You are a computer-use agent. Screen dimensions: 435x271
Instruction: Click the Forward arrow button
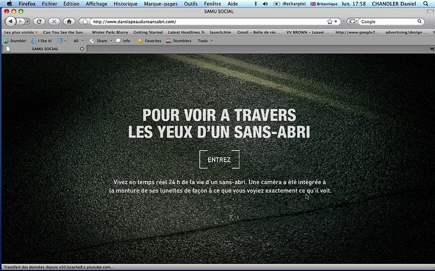pos(20,21)
